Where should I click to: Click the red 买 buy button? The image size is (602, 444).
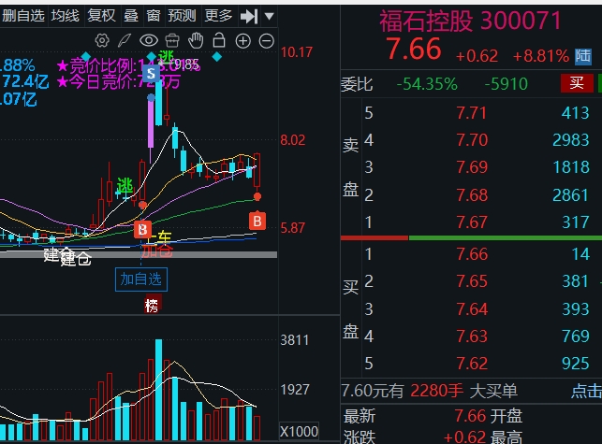(577, 83)
